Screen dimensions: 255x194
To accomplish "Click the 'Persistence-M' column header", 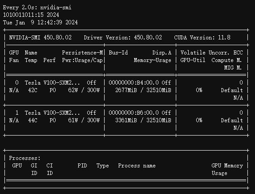I will tap(82, 53).
